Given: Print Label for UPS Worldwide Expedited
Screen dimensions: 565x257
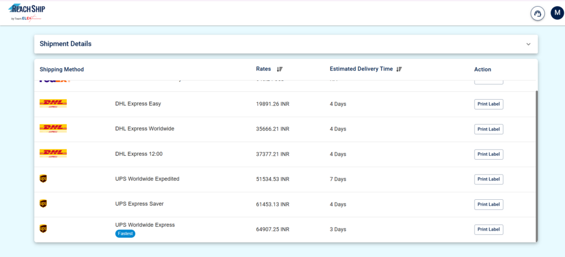Looking at the screenshot, I should click(x=489, y=179).
